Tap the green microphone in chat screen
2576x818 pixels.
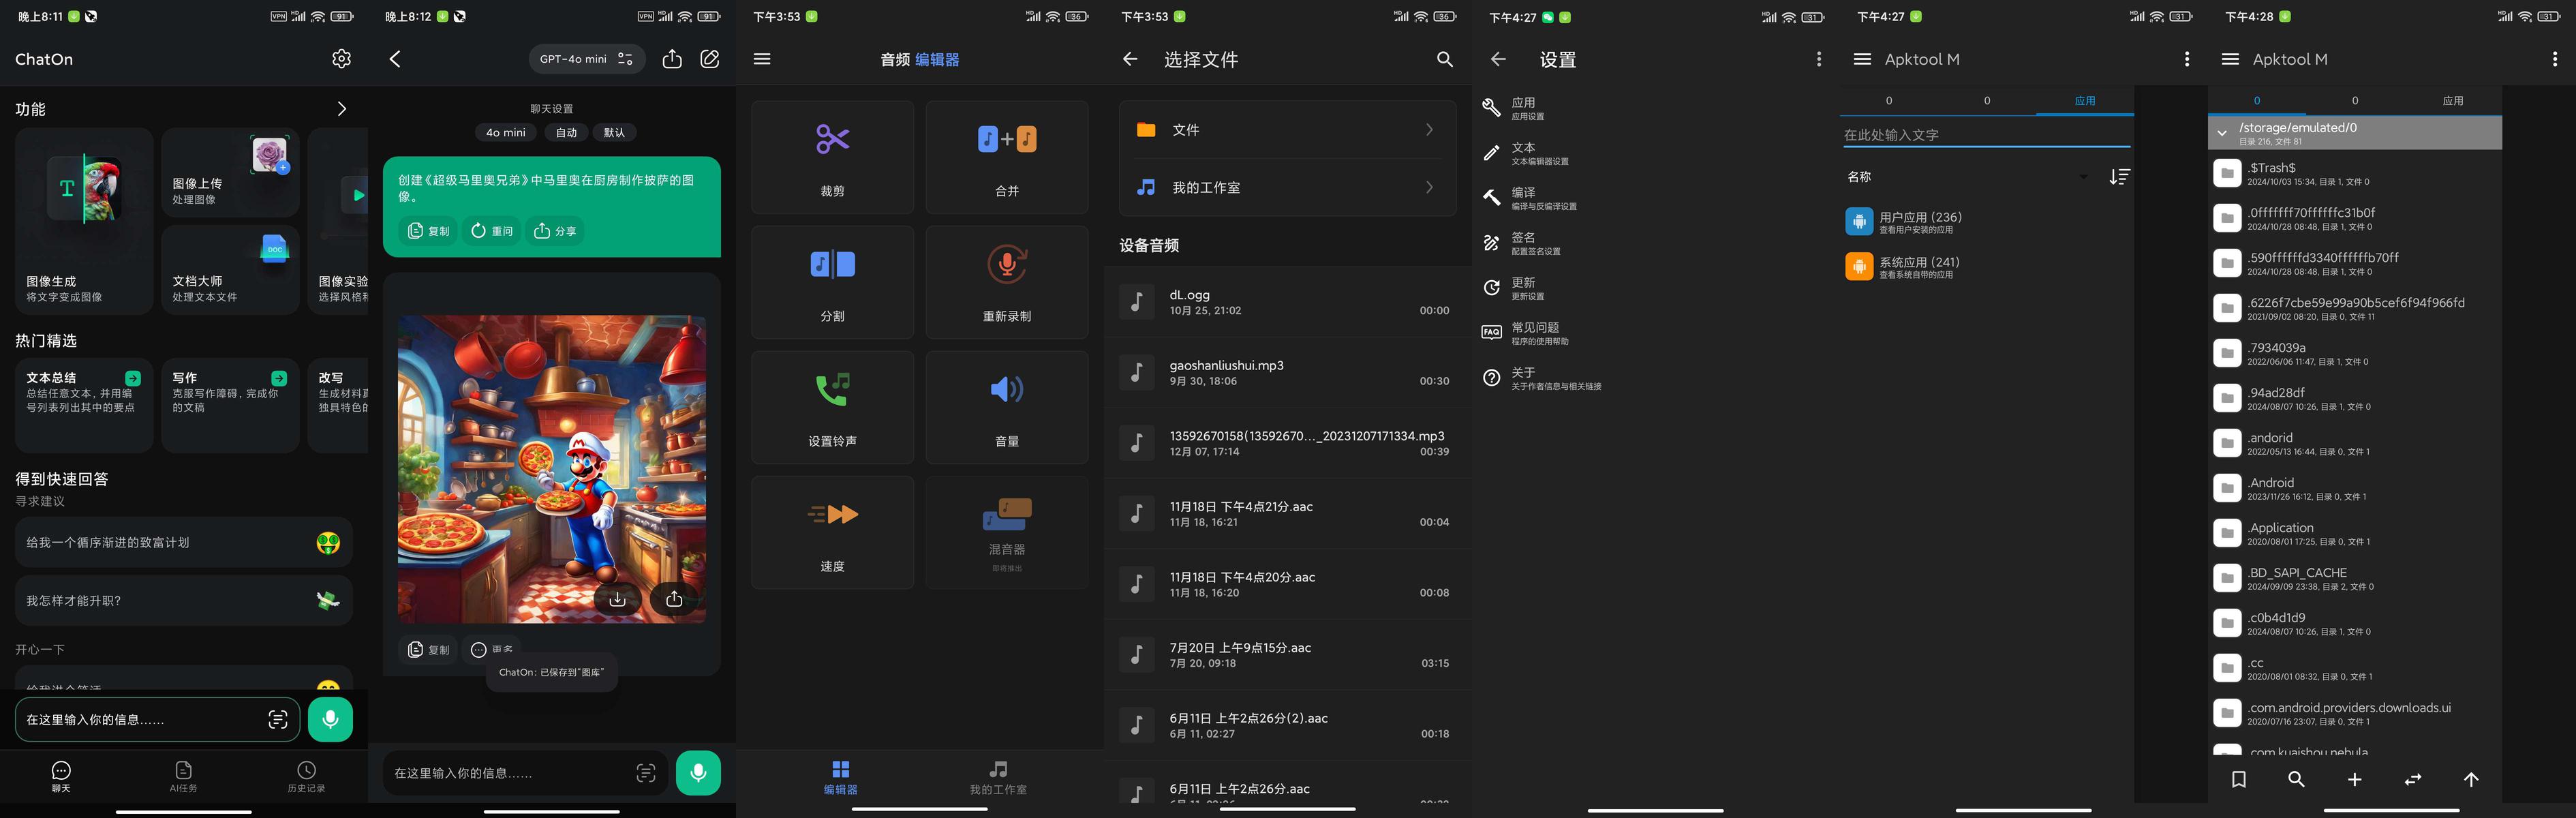tap(698, 773)
